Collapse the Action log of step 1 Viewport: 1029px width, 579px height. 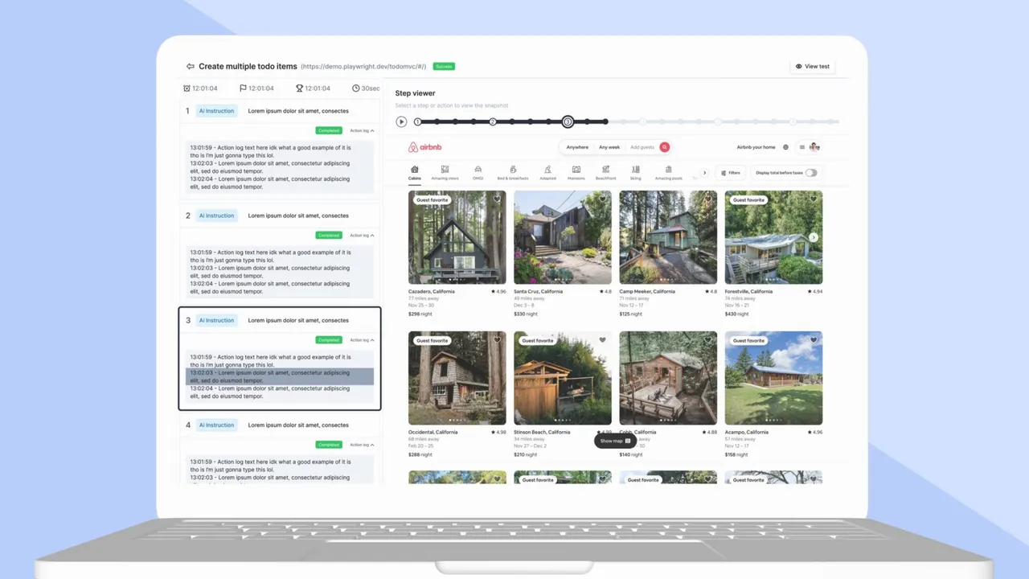[362, 130]
